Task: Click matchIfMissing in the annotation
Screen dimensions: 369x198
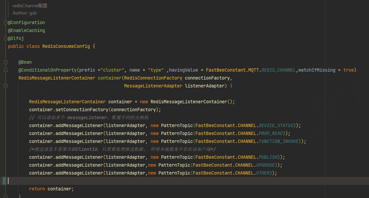Action: point(317,70)
